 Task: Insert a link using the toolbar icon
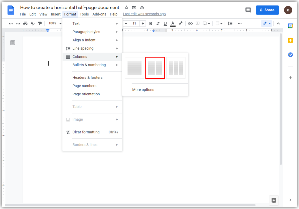click(190, 23)
